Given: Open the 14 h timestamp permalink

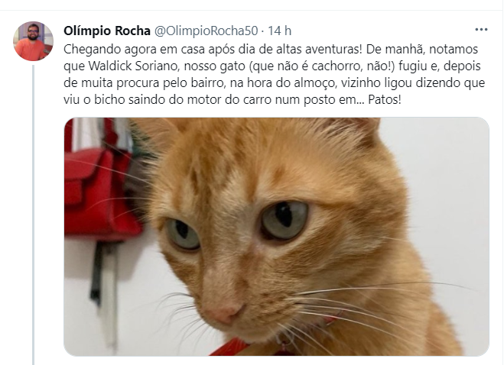Looking at the screenshot, I should pyautogui.click(x=280, y=31).
